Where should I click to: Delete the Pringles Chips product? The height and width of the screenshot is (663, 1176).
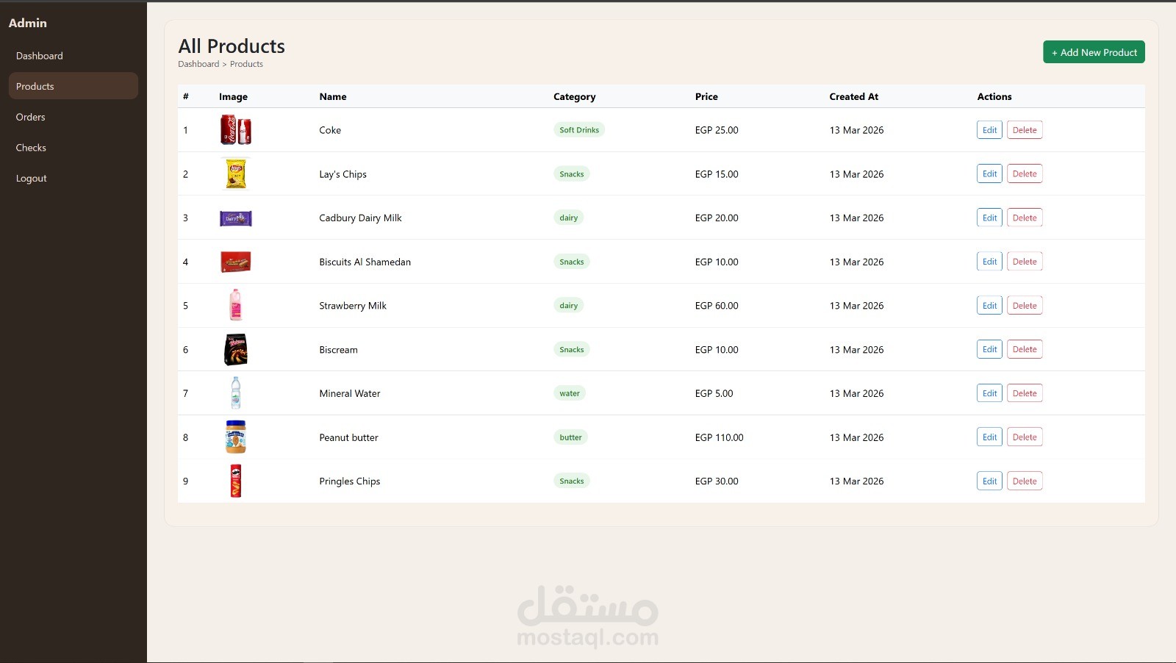[1024, 481]
